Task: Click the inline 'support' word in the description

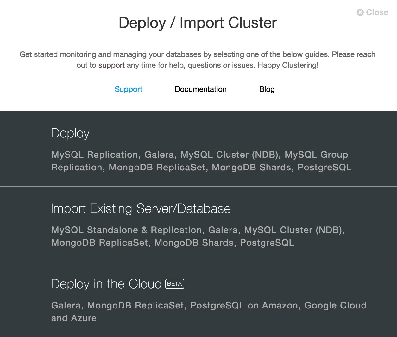Action: [111, 65]
